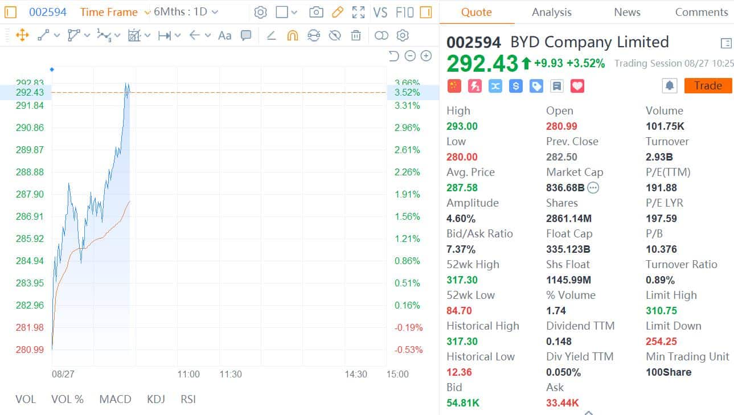The image size is (734, 415).
Task: Click the orange Trade button
Action: click(x=708, y=86)
